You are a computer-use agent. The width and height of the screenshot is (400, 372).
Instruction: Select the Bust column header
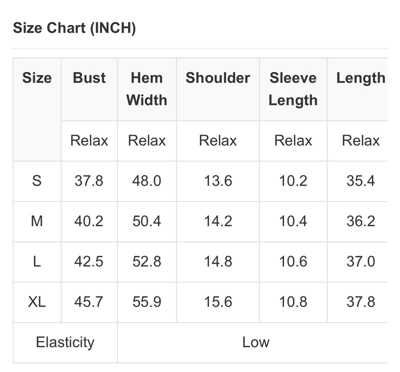pos(89,78)
